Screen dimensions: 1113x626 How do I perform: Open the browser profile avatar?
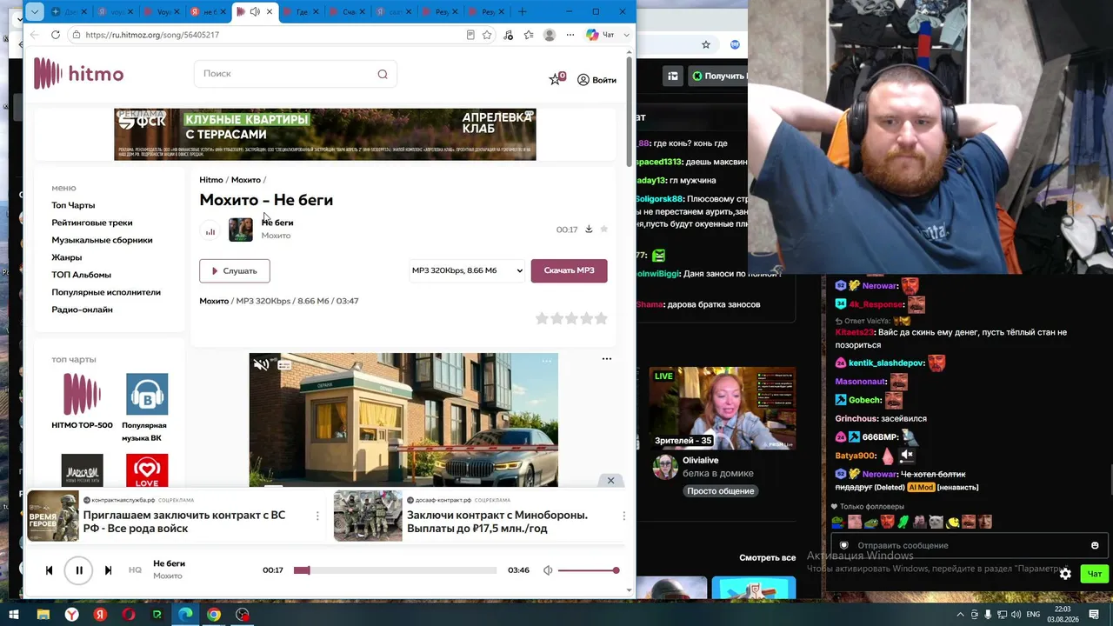point(550,35)
